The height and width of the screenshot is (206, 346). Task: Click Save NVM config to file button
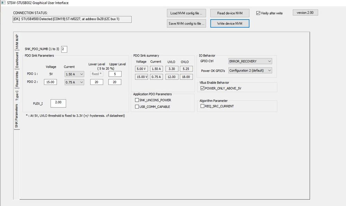click(x=186, y=24)
